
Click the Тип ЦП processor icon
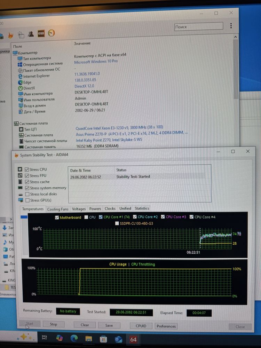[x=21, y=129]
